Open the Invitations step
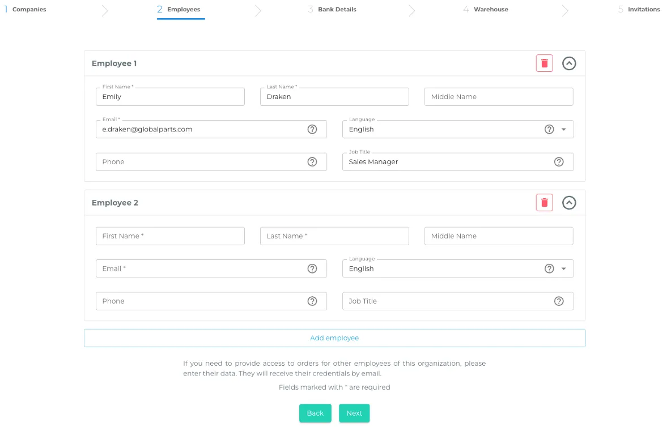The image size is (671, 427). coord(643,10)
